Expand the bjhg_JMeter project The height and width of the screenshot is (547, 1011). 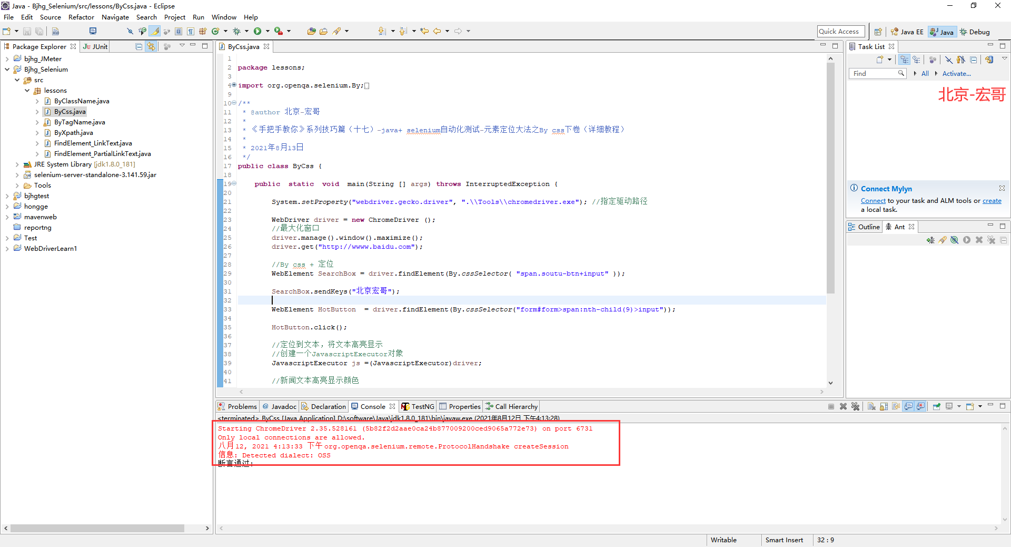point(7,59)
